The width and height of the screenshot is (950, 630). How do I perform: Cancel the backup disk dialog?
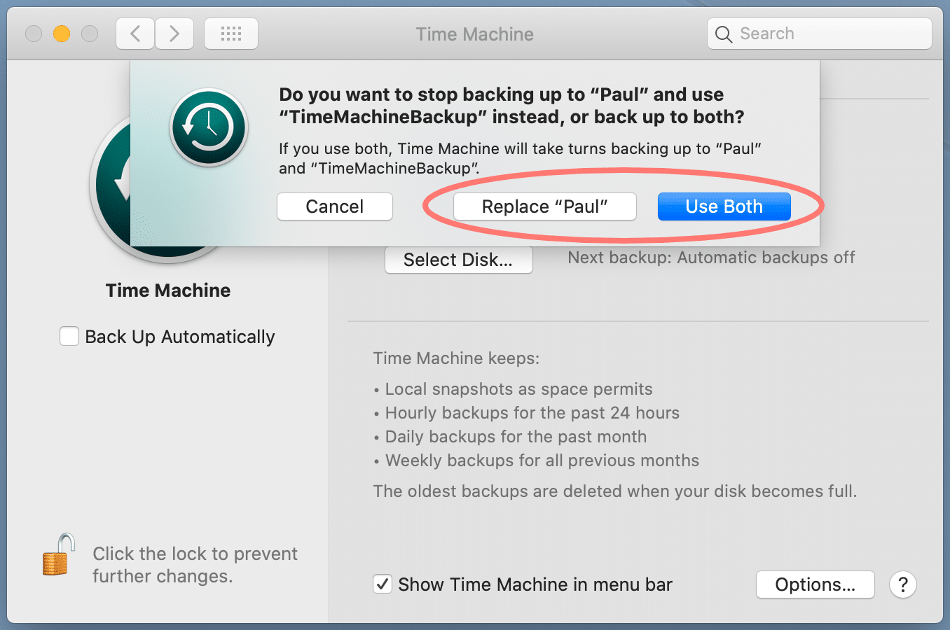pos(334,206)
